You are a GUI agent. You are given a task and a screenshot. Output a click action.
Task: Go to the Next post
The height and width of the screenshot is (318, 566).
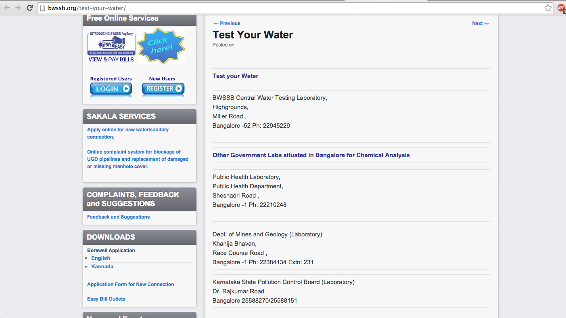click(x=480, y=23)
